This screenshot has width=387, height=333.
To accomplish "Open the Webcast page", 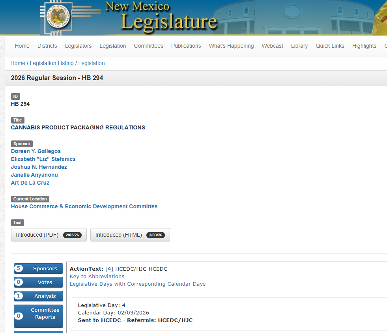I will coord(272,46).
